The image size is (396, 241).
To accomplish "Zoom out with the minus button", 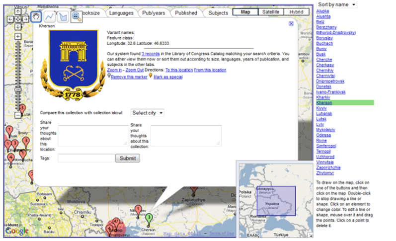I will 18,115.
